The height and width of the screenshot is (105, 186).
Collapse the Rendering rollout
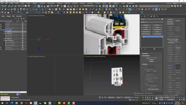point(152,54)
